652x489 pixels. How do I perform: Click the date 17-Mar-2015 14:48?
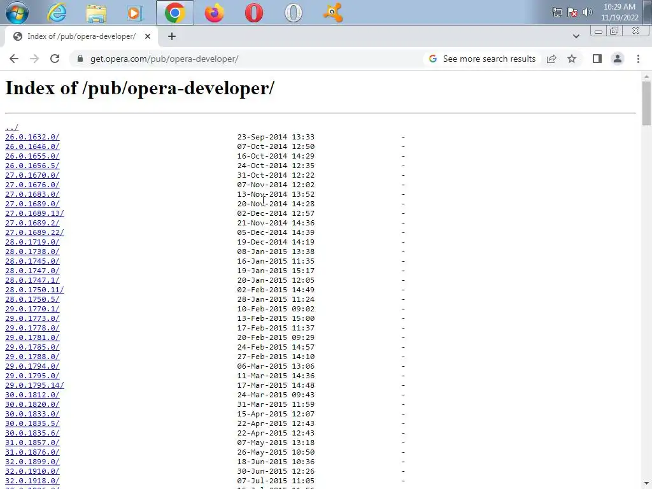276,385
